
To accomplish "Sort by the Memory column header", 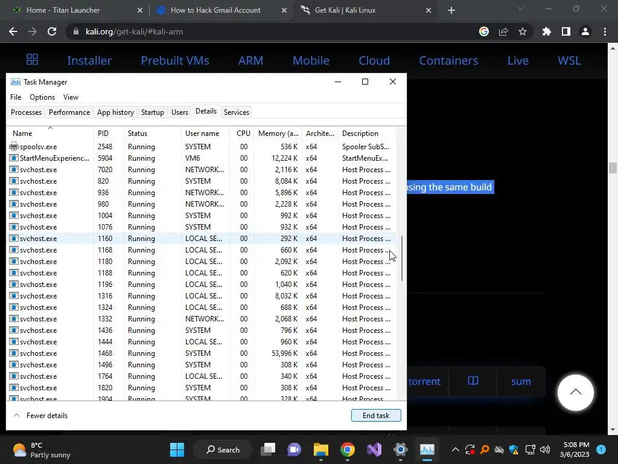I will pos(278,134).
